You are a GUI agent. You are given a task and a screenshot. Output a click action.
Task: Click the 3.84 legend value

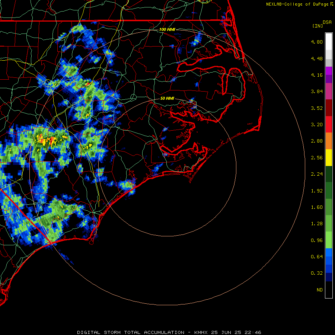pyautogui.click(x=317, y=92)
